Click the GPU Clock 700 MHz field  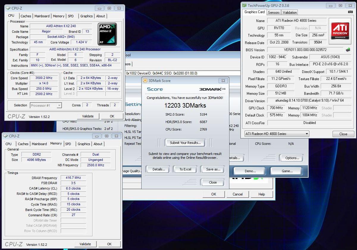(x=276, y=108)
